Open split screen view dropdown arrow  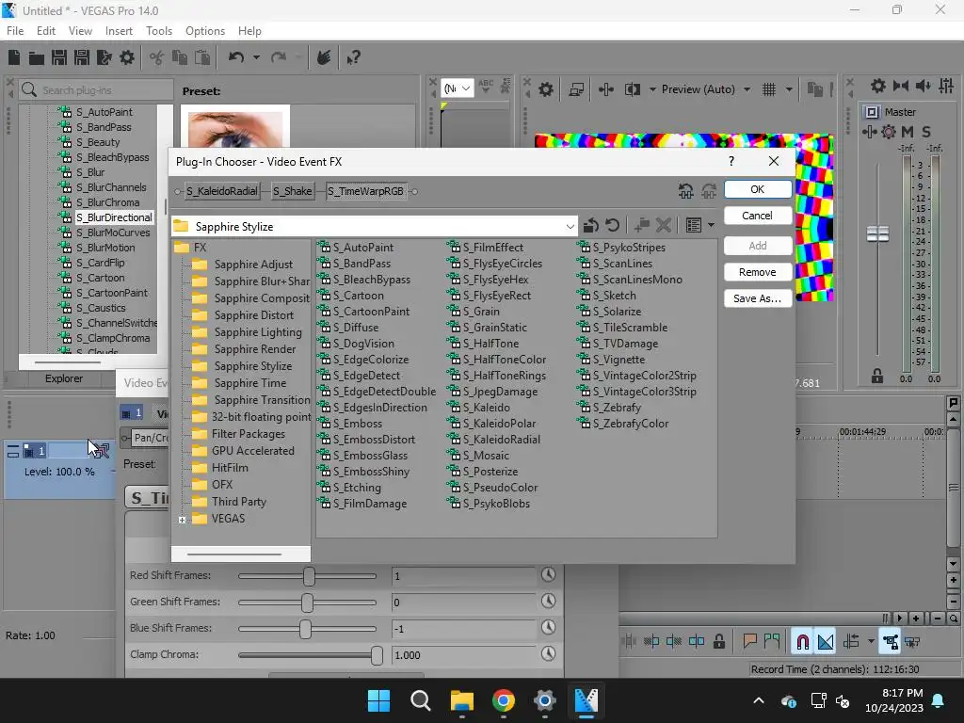[652, 89]
